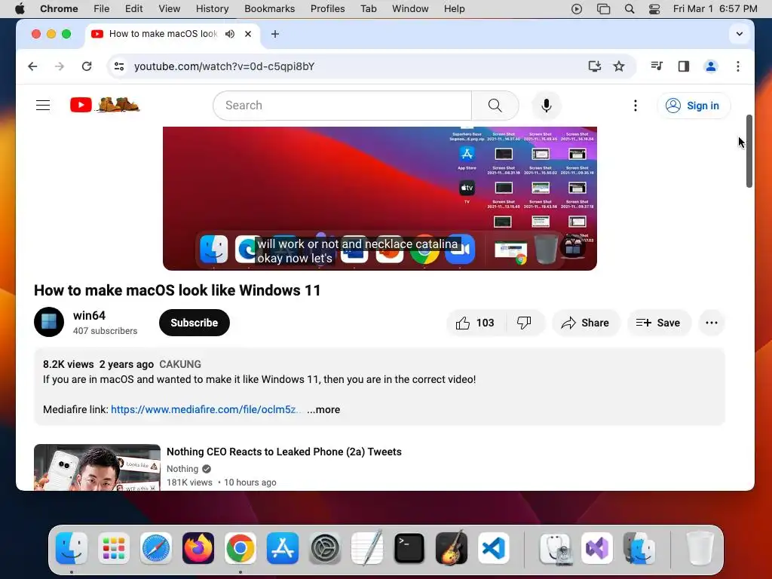
Task: Click the YouTube search field
Action: pyautogui.click(x=342, y=106)
